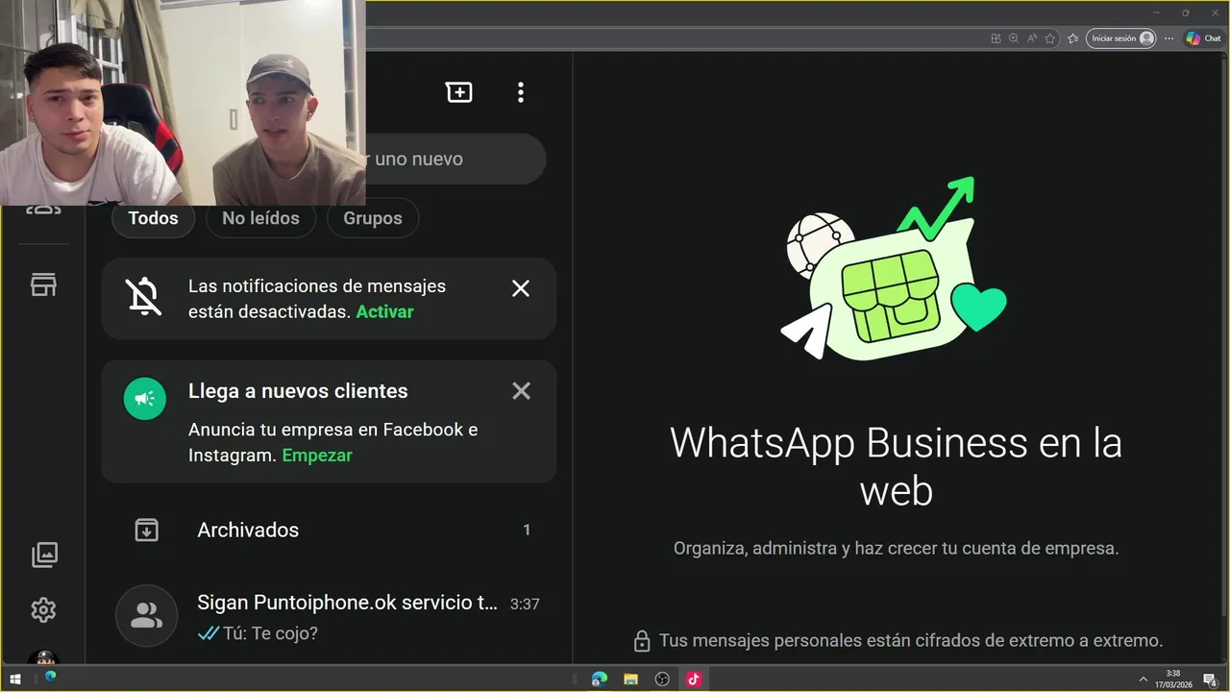
Task: Open the Sigan Puntoiphone.ok servicio chat
Action: pos(329,617)
